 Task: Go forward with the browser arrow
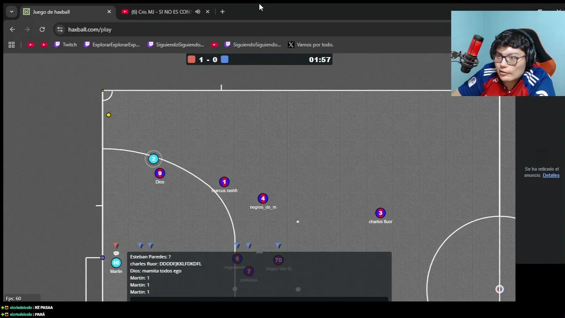coord(27,29)
